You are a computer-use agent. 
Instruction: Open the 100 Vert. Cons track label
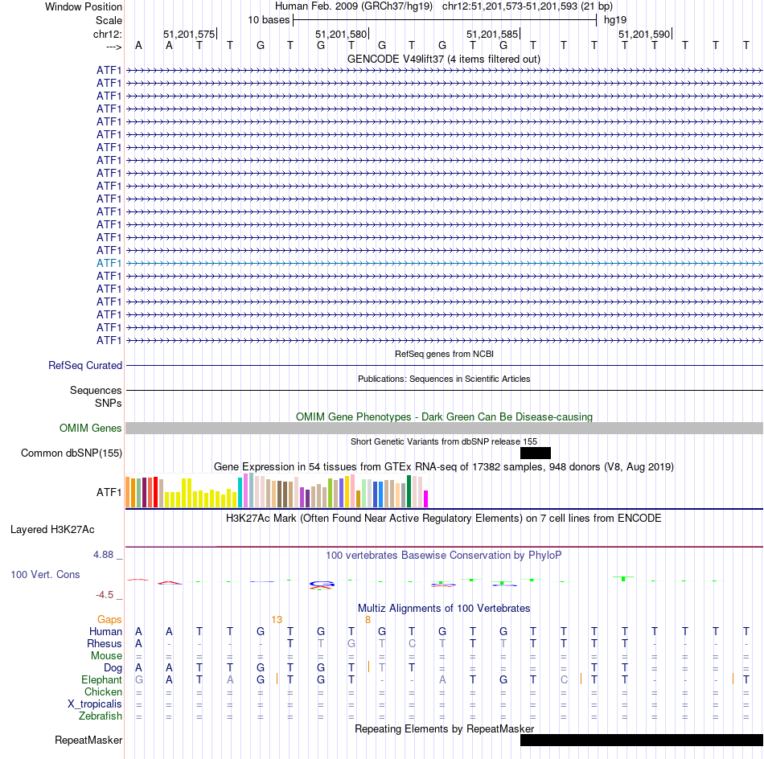45,574
